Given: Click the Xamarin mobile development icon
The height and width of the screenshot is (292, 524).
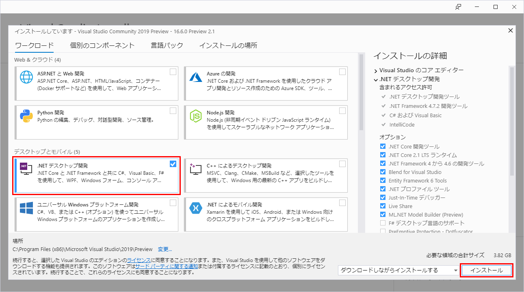Looking at the screenshot, I should [196, 208].
